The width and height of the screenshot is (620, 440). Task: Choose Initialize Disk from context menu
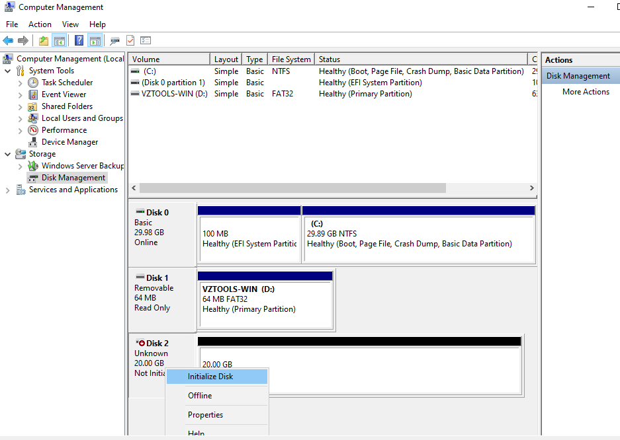tap(216, 377)
